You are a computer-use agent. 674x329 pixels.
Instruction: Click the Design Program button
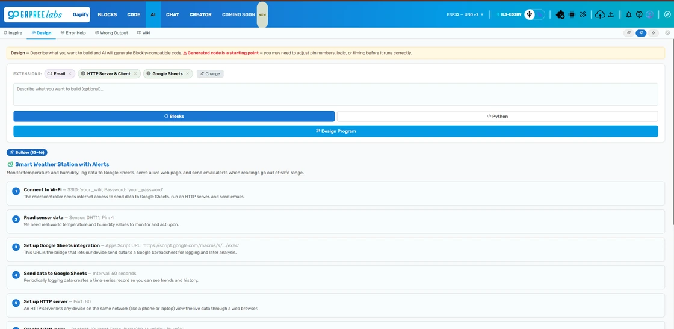[x=336, y=131]
